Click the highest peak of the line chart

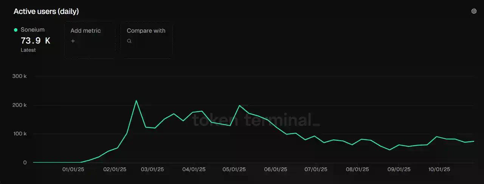[x=136, y=101]
